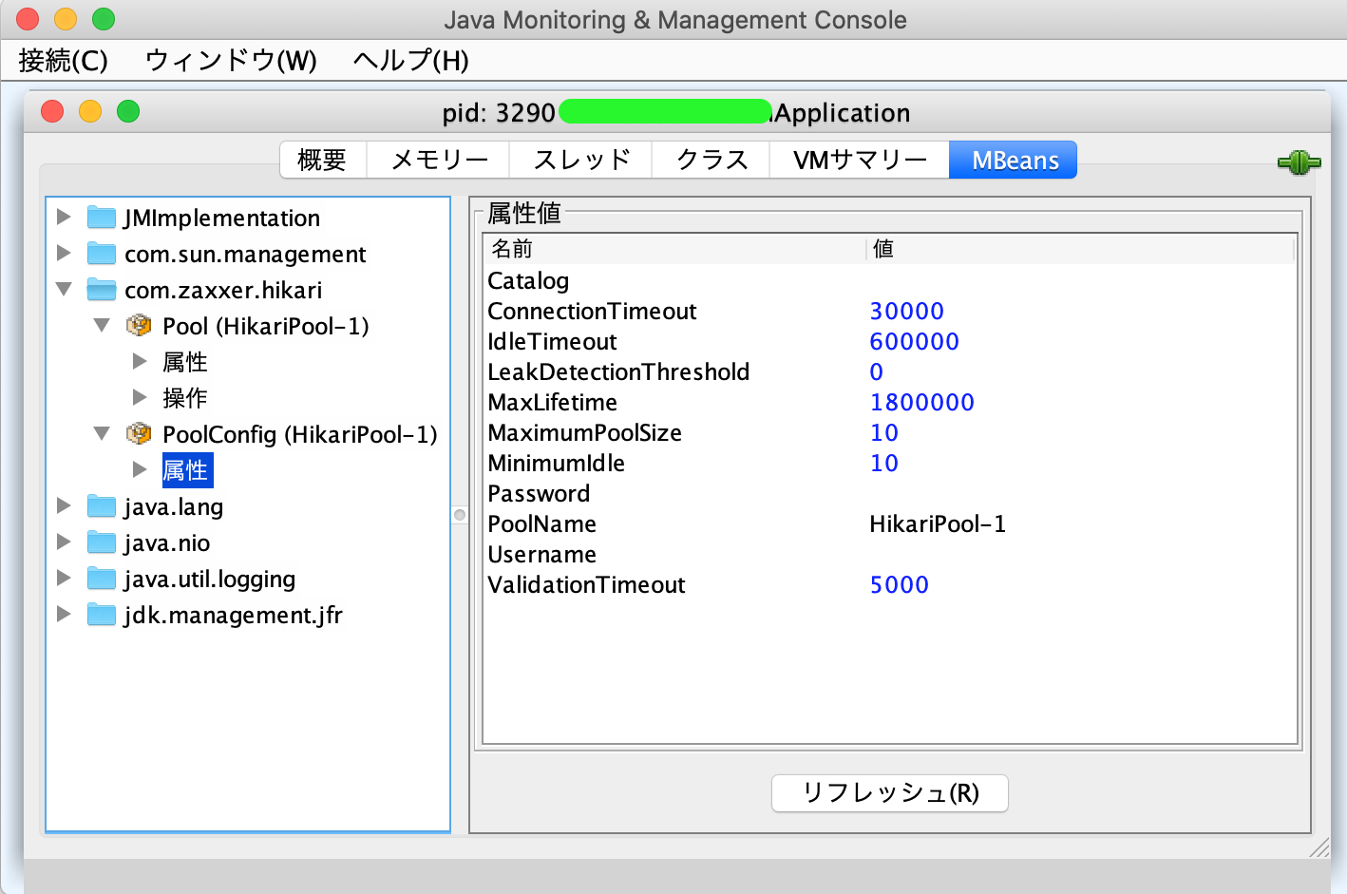1347x894 pixels.
Task: Click the green connection status icon
Action: coord(1299,162)
